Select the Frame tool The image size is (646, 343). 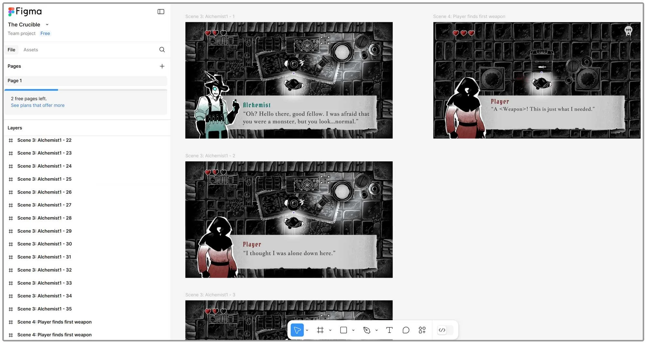point(320,330)
